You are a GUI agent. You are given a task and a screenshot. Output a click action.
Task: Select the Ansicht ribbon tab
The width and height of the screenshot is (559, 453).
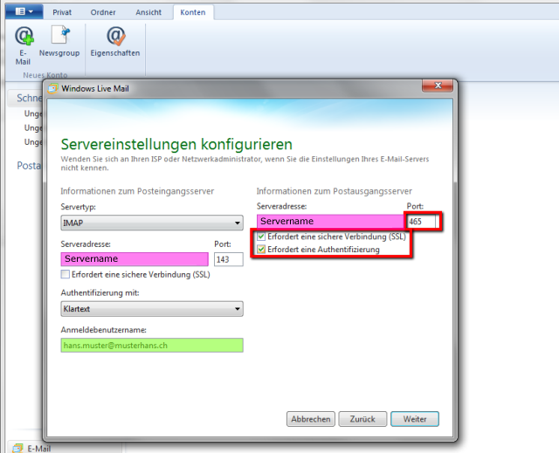[150, 13]
